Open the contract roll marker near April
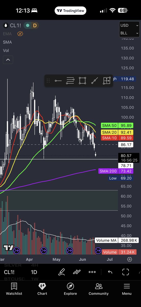 click(x=44, y=250)
